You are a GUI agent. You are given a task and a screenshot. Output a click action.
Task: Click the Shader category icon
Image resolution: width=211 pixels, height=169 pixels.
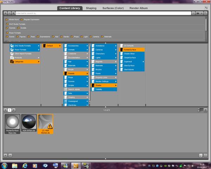coord(93,85)
